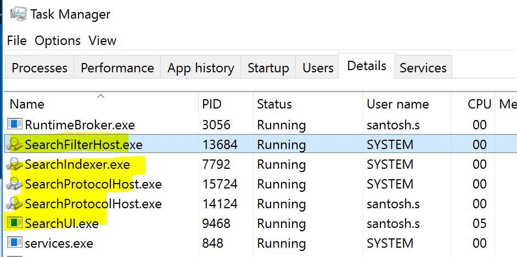Select the SearchUI.exe process row name
The image size is (517, 257).
click(62, 224)
